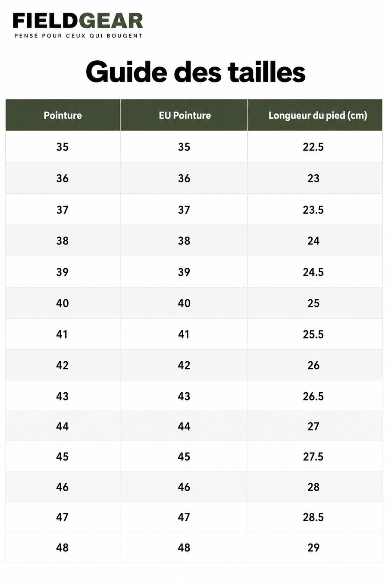Click Pointure 41 in first column
The height and width of the screenshot is (582, 388).
point(63,334)
